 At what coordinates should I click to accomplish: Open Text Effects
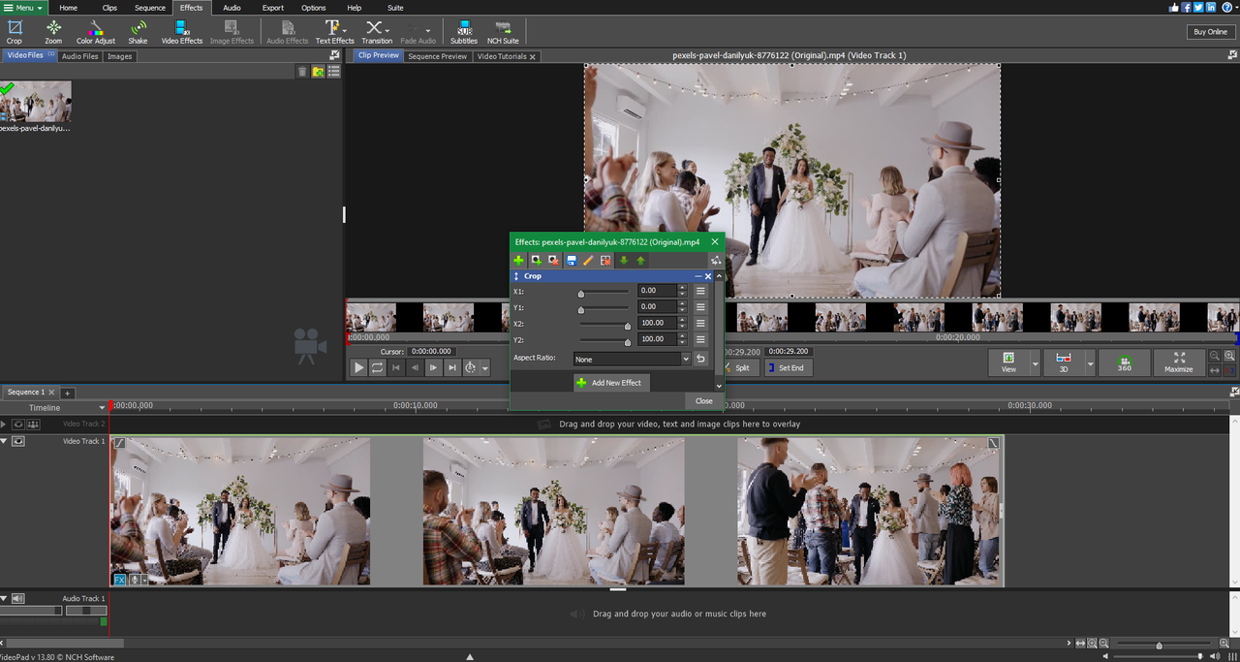[334, 32]
